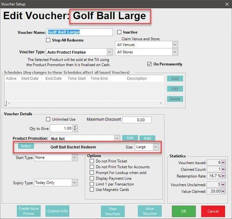Expand the Size dropdown showing Large
Viewport: 232px width, 219px height.
click(x=156, y=147)
